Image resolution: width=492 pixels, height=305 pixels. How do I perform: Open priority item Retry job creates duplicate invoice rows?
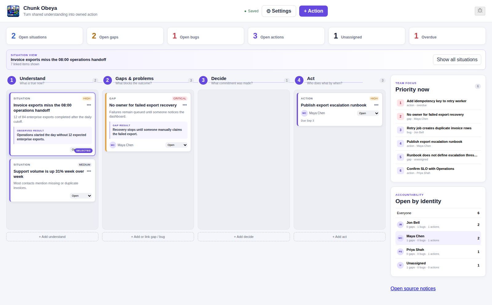pyautogui.click(x=438, y=130)
